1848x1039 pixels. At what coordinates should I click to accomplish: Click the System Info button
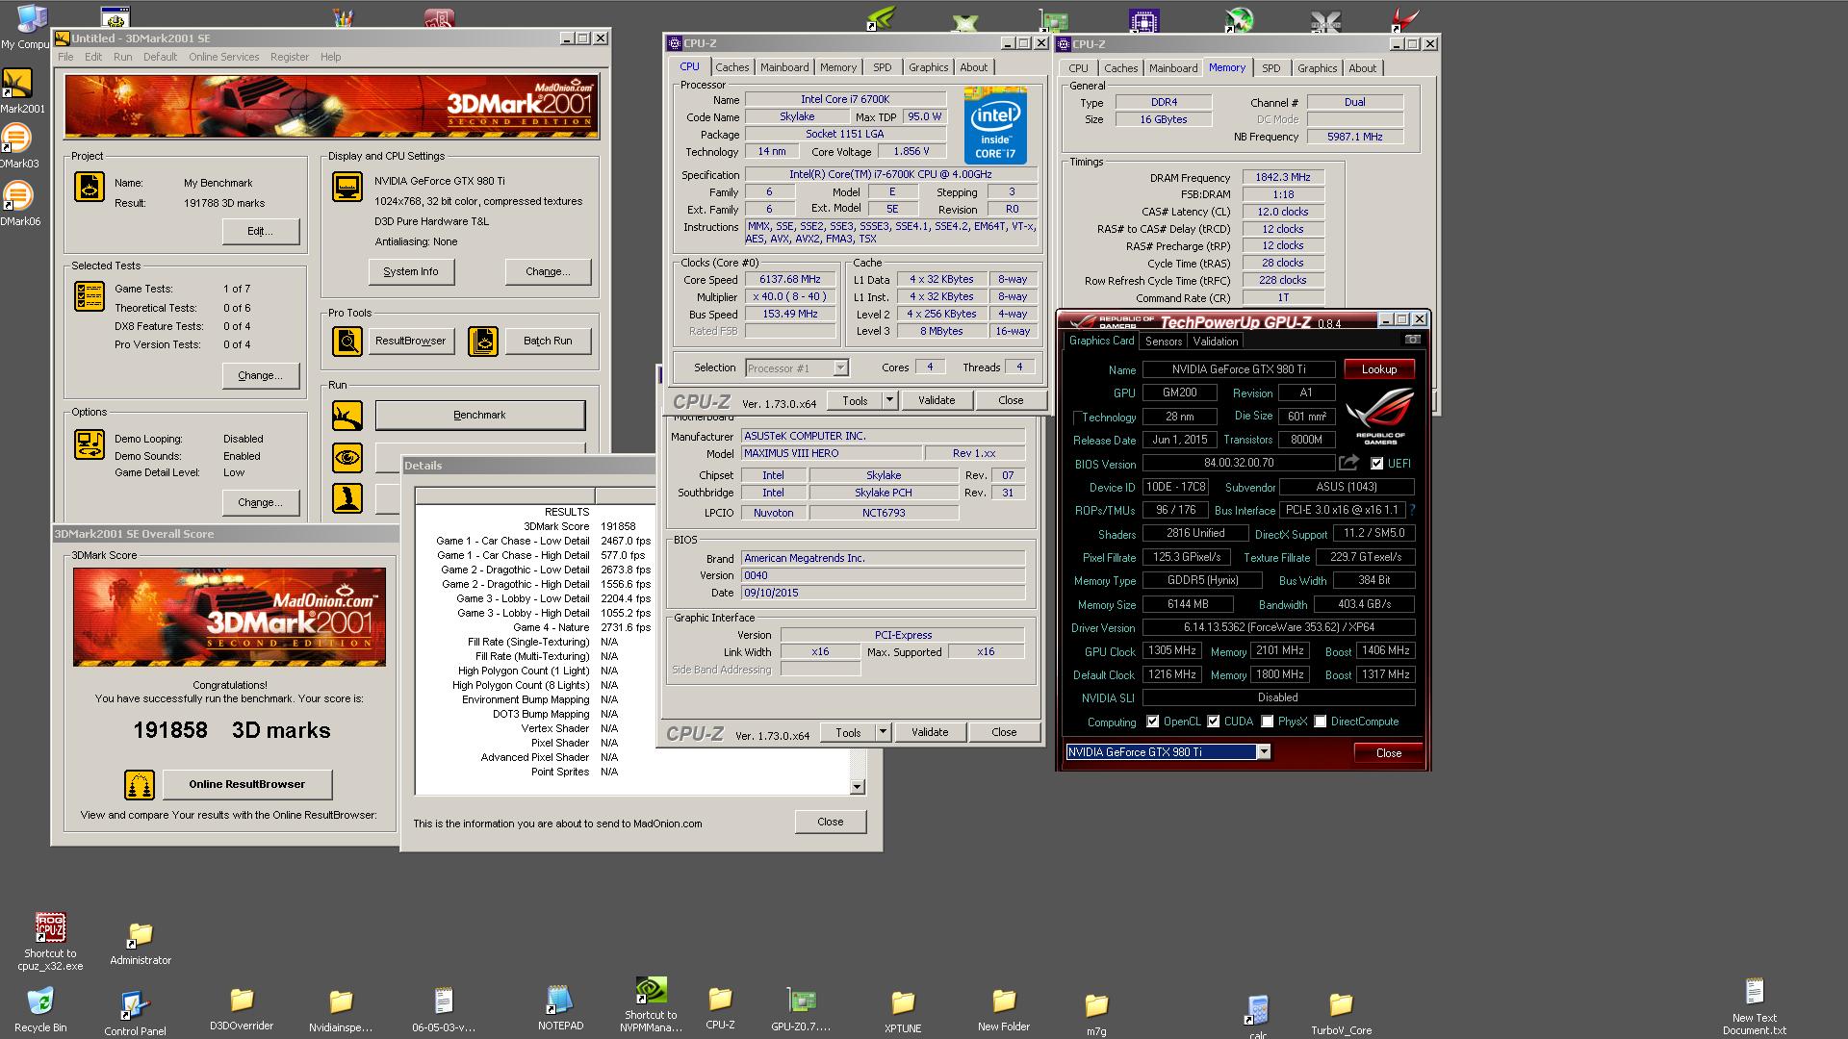coord(411,271)
